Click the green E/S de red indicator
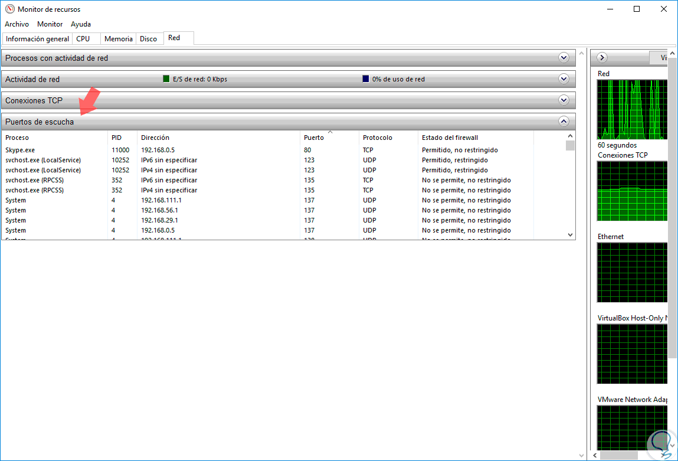This screenshot has height=461, width=678. 166,79
